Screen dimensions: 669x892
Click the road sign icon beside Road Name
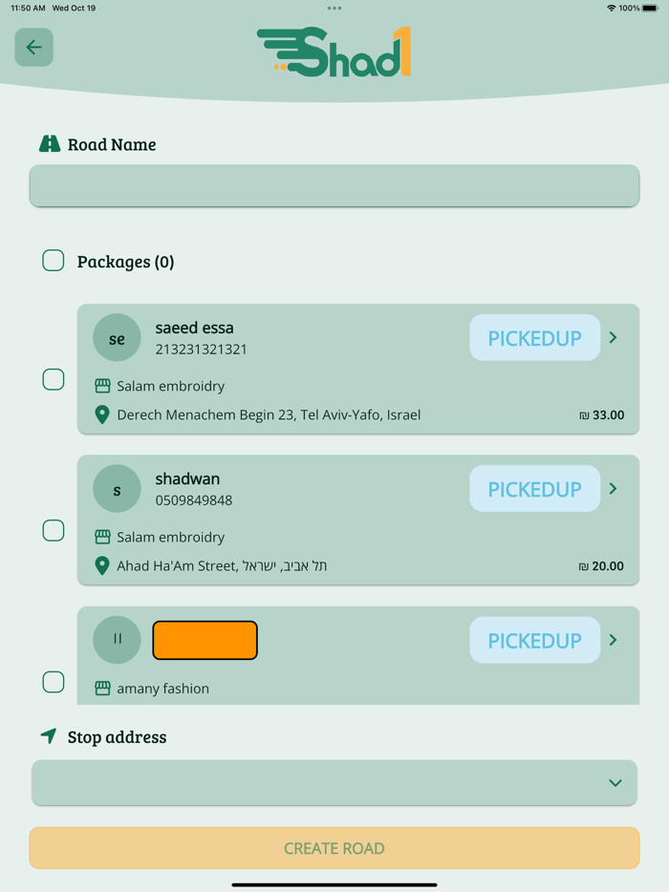[x=49, y=144]
